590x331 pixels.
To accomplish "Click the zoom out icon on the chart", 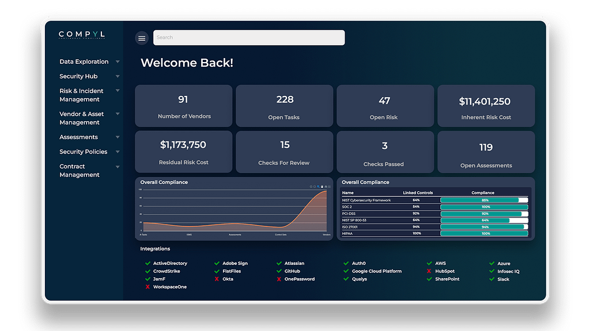I will click(x=315, y=186).
